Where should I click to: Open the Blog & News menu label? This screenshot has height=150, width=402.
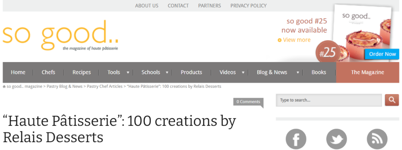point(272,72)
